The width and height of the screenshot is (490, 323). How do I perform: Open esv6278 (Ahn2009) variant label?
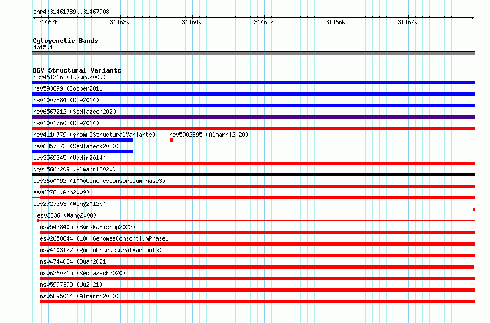pos(61,192)
